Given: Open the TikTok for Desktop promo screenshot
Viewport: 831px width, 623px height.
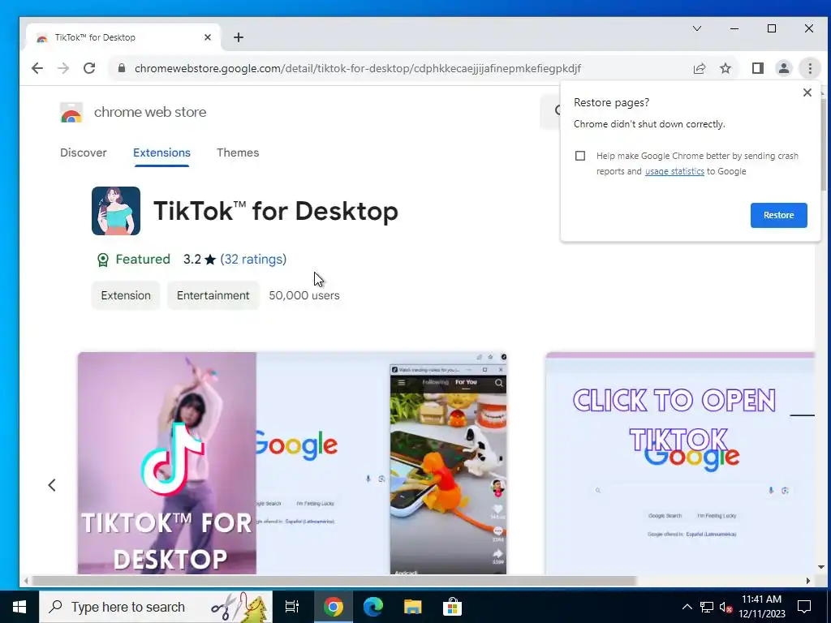Looking at the screenshot, I should (292, 463).
